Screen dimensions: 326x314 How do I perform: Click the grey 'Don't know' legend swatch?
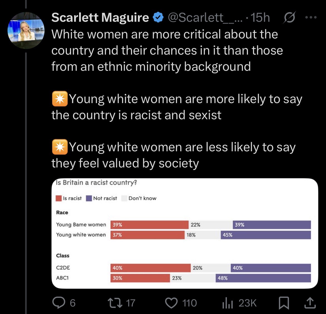pos(124,198)
